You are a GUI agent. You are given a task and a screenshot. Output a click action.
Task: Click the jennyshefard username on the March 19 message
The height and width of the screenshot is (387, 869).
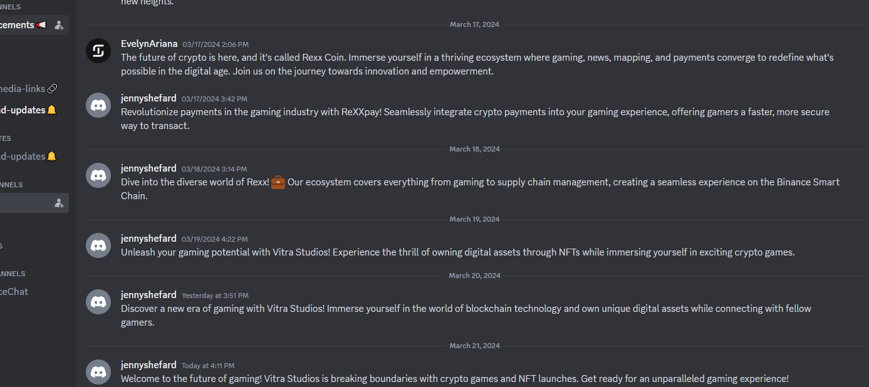click(x=148, y=239)
